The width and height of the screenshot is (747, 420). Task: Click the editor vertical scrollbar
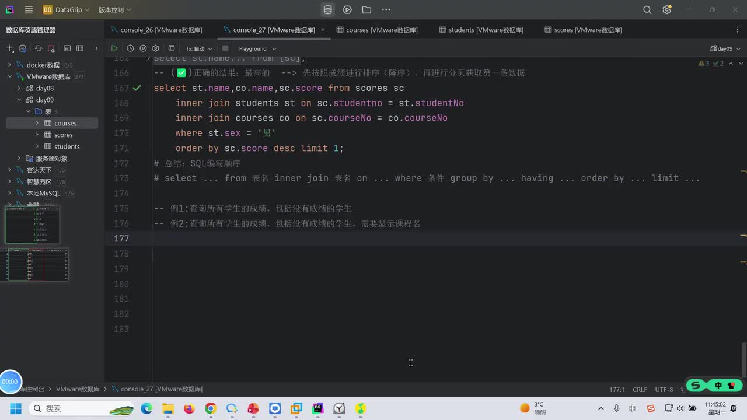pos(743,359)
